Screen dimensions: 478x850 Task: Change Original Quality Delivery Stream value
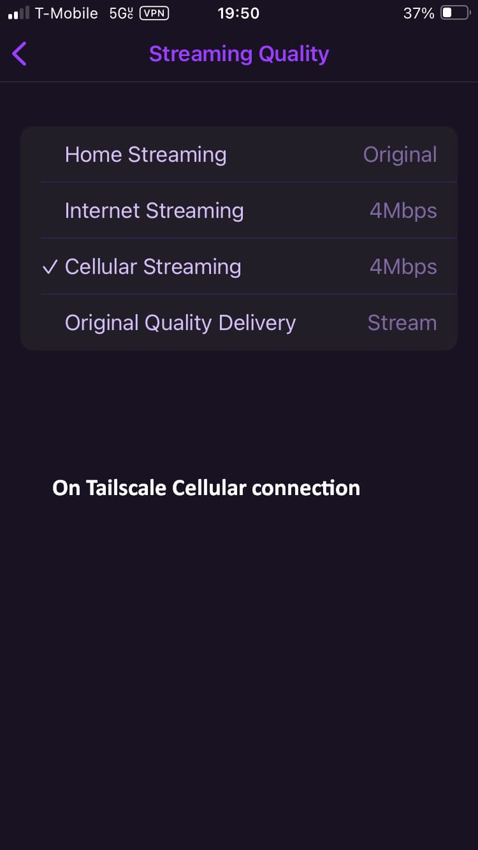click(x=402, y=323)
